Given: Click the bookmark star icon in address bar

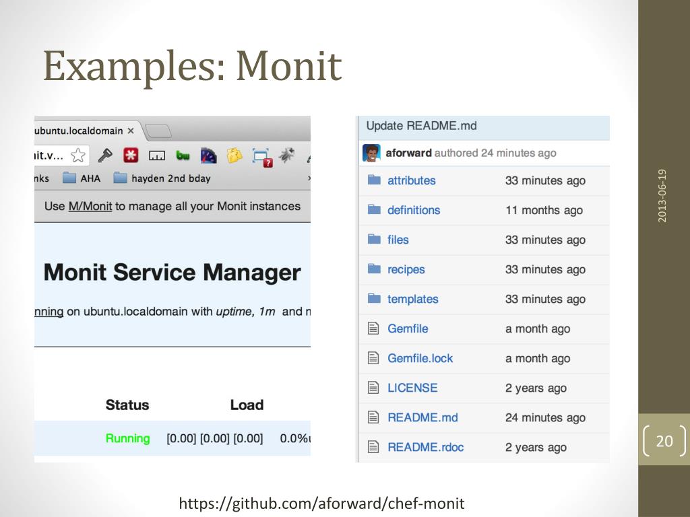Looking at the screenshot, I should click(78, 156).
